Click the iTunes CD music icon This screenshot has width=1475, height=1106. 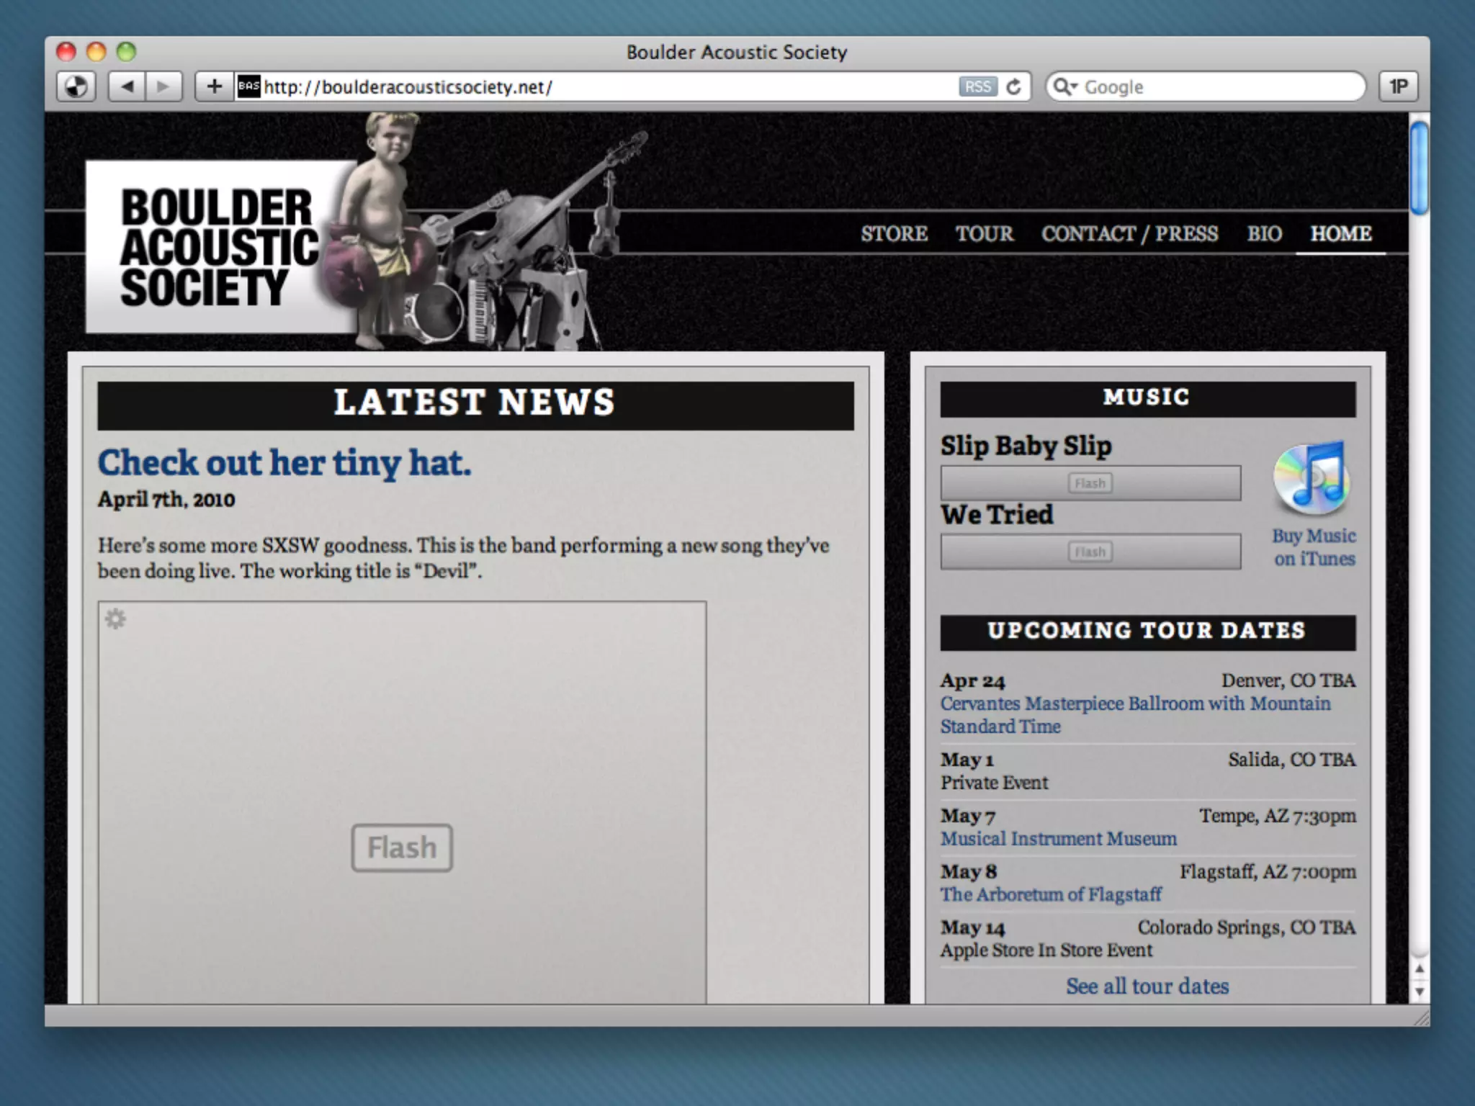coord(1311,479)
